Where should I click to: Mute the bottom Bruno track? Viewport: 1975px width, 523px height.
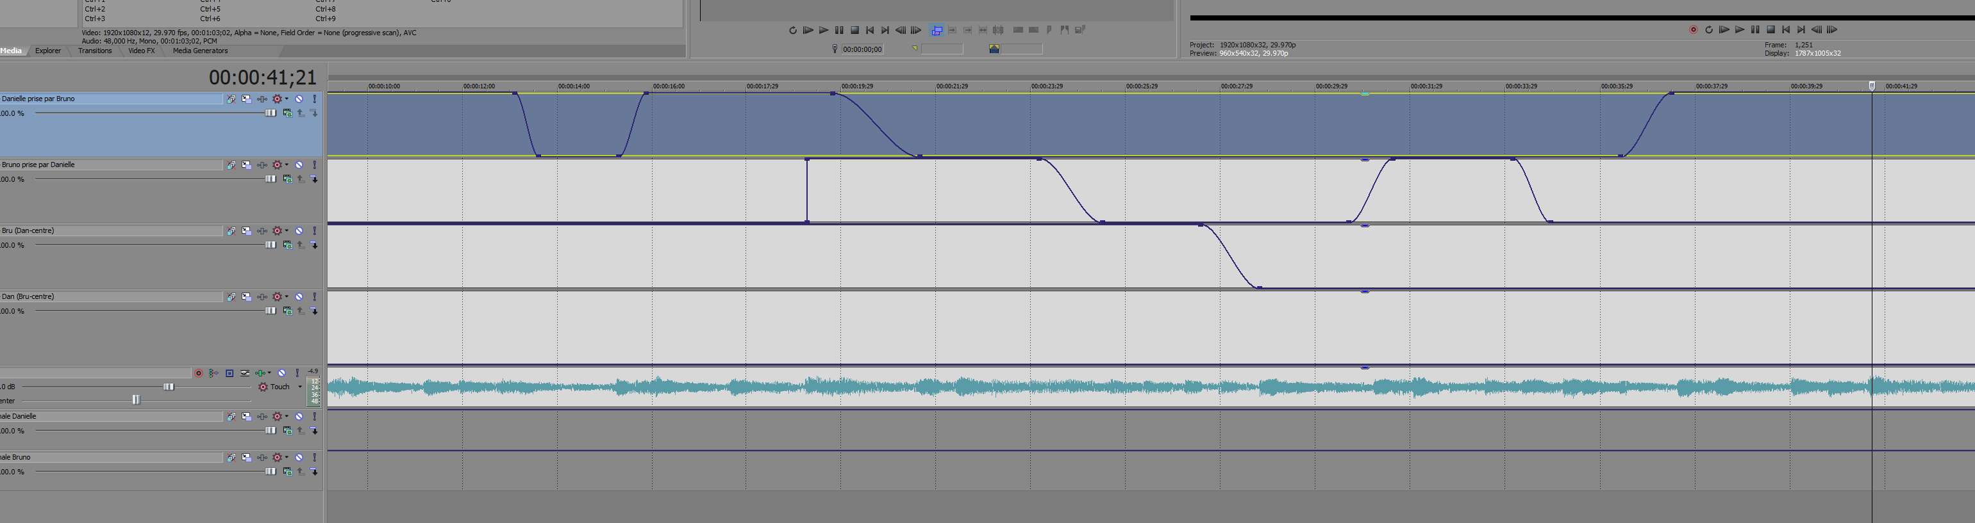(299, 457)
